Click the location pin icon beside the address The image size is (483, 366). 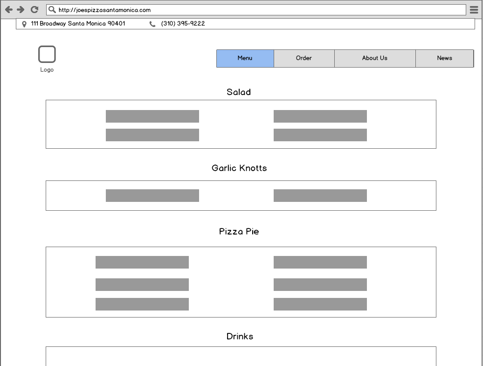pyautogui.click(x=24, y=24)
